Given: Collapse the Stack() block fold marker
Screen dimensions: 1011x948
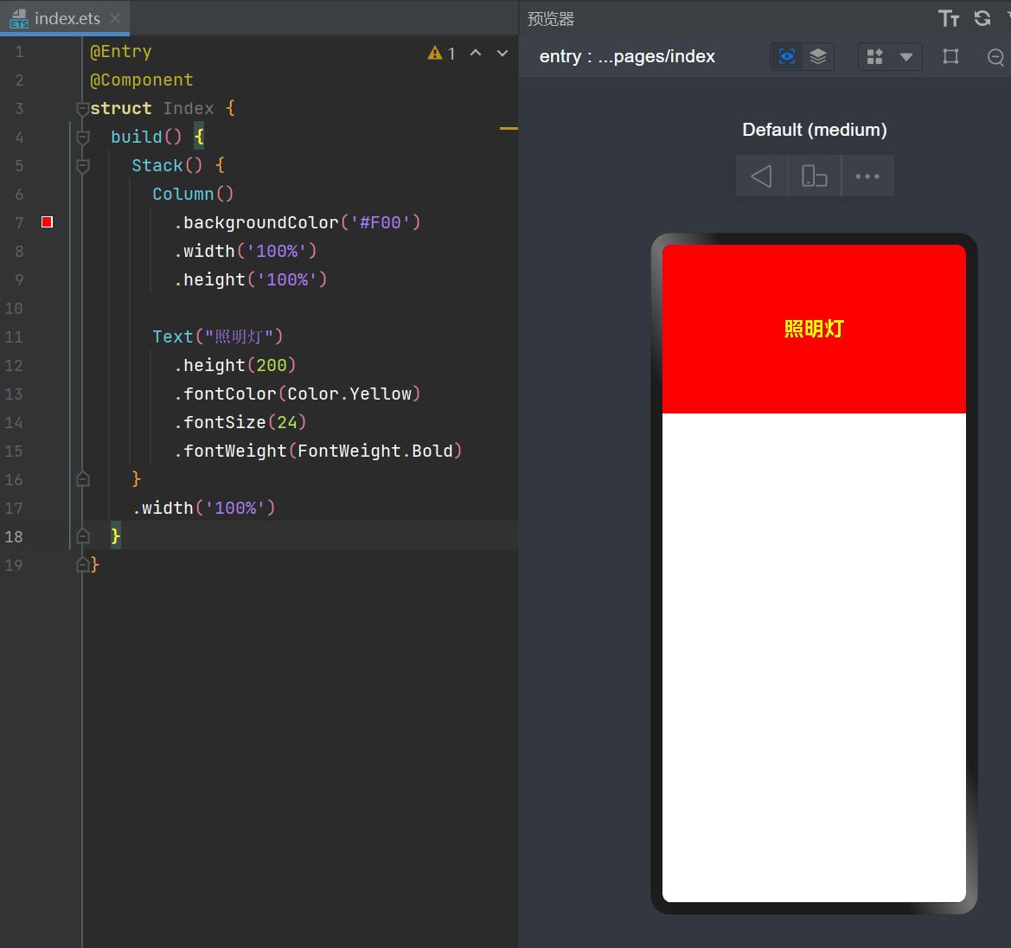Looking at the screenshot, I should pos(82,166).
